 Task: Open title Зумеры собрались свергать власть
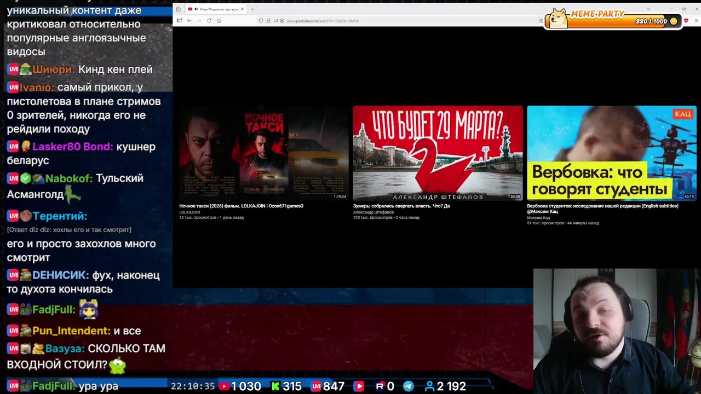401,206
